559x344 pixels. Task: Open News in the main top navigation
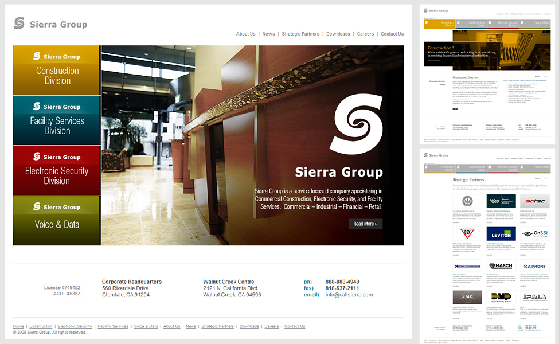[x=268, y=34]
